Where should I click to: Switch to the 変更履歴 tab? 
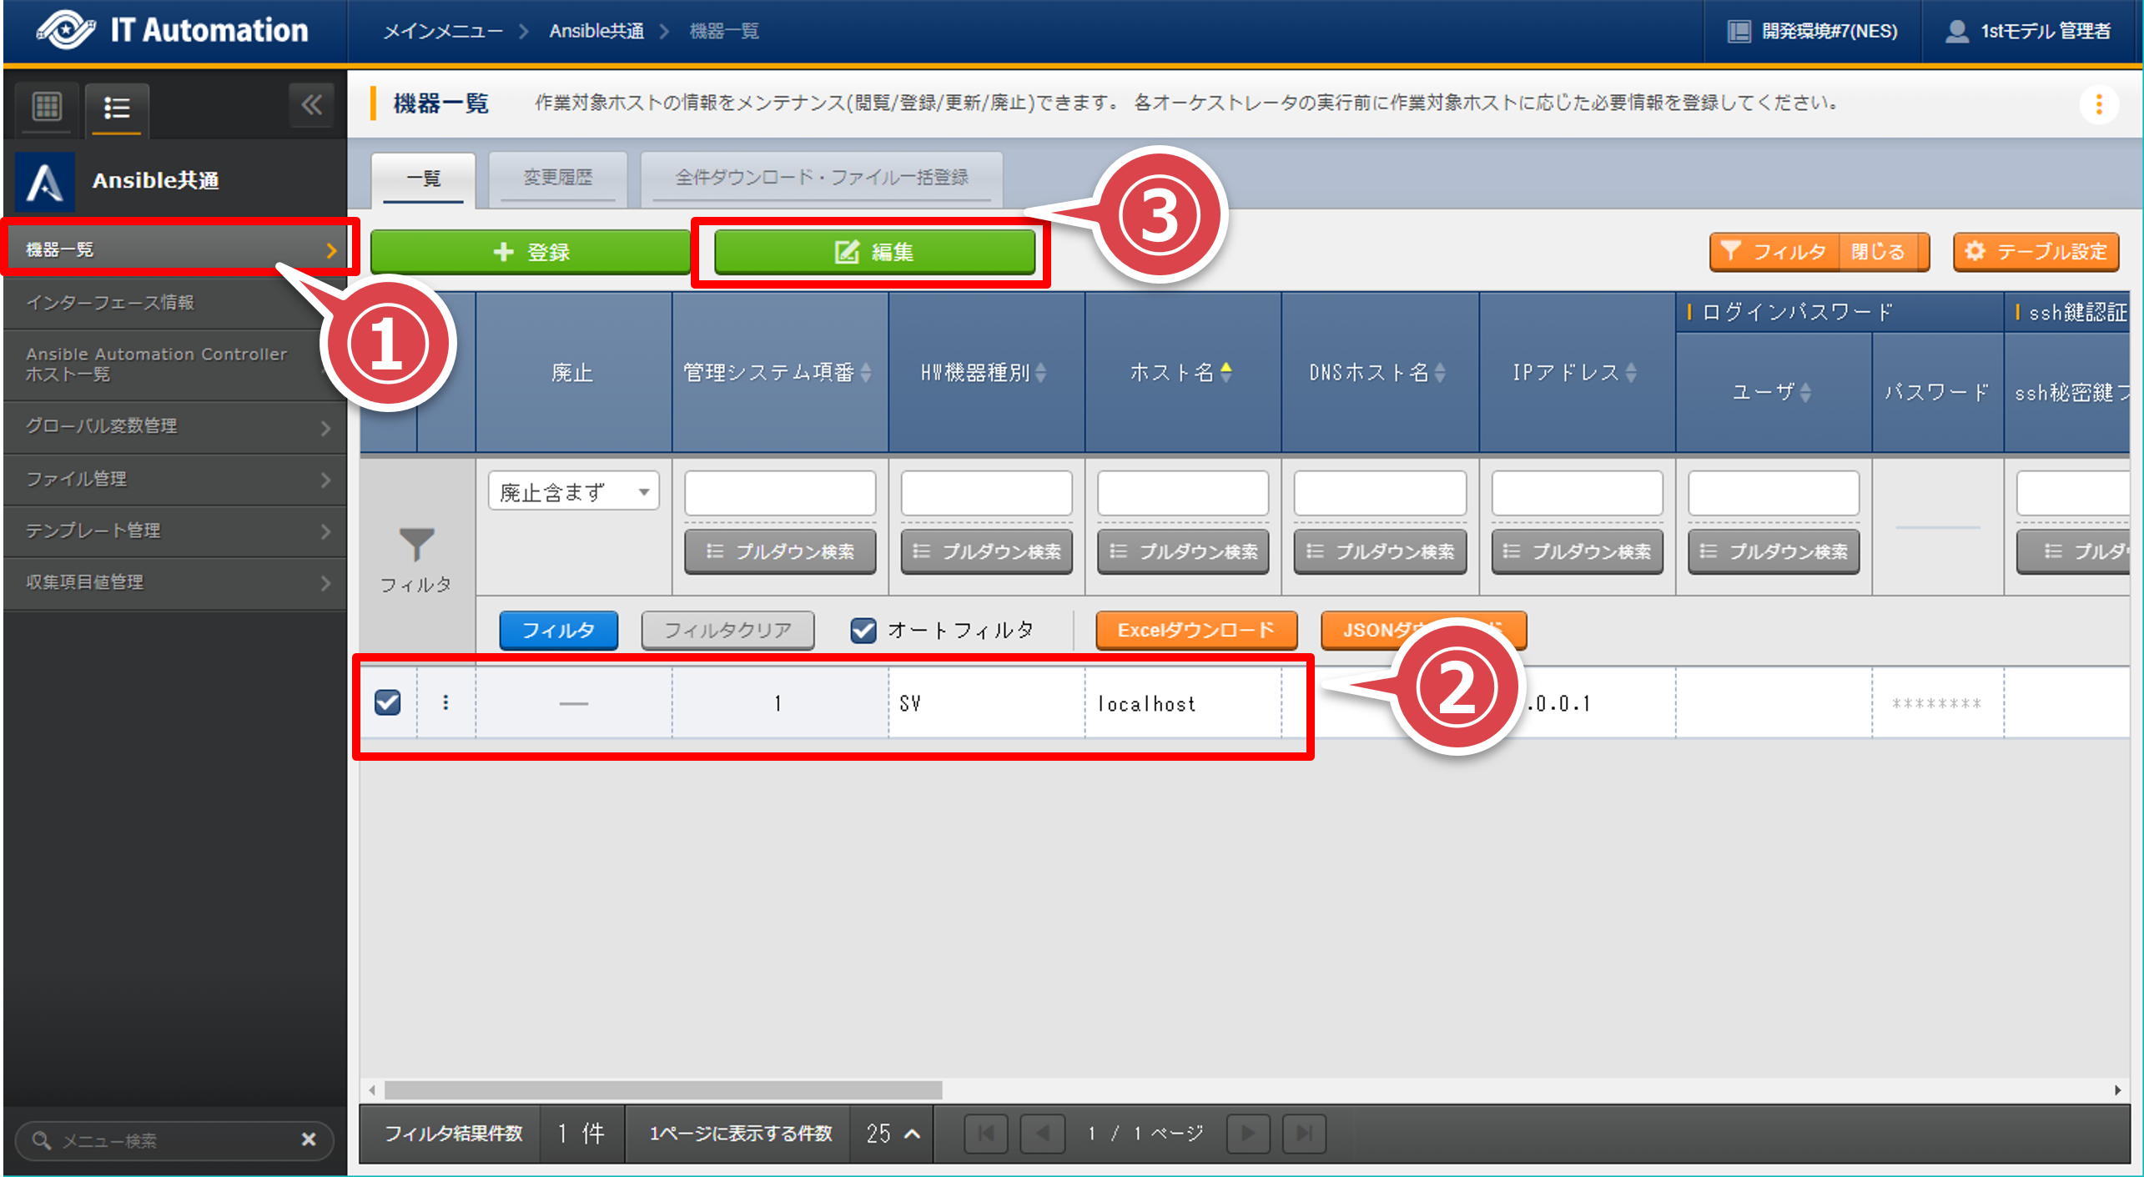point(558,178)
